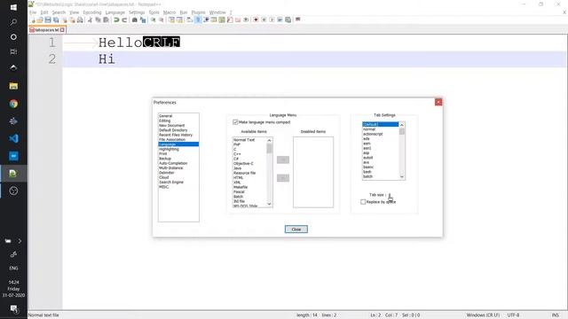Click UTF-8 encoding in status bar
568x319 pixels.
(513, 315)
